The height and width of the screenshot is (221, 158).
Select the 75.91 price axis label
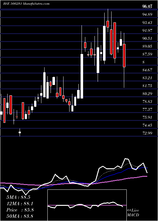tap(147, 117)
